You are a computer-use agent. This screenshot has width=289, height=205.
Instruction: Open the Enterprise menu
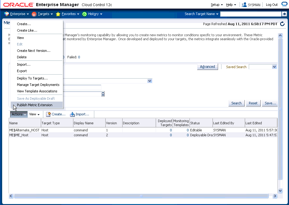pos(19,14)
